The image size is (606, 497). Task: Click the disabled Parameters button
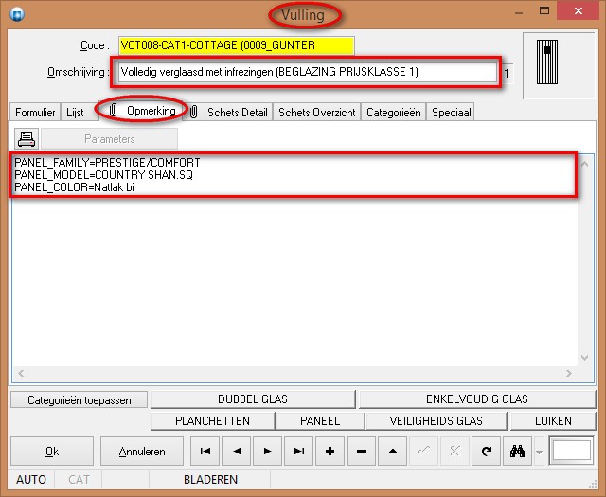(110, 139)
